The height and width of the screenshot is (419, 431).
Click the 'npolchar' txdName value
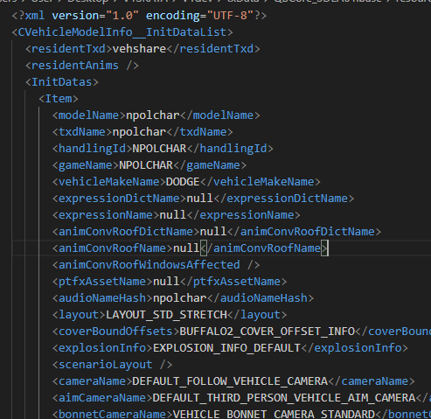tap(139, 132)
